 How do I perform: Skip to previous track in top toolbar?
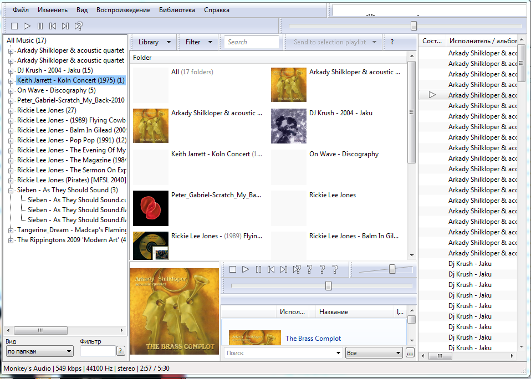pos(53,26)
